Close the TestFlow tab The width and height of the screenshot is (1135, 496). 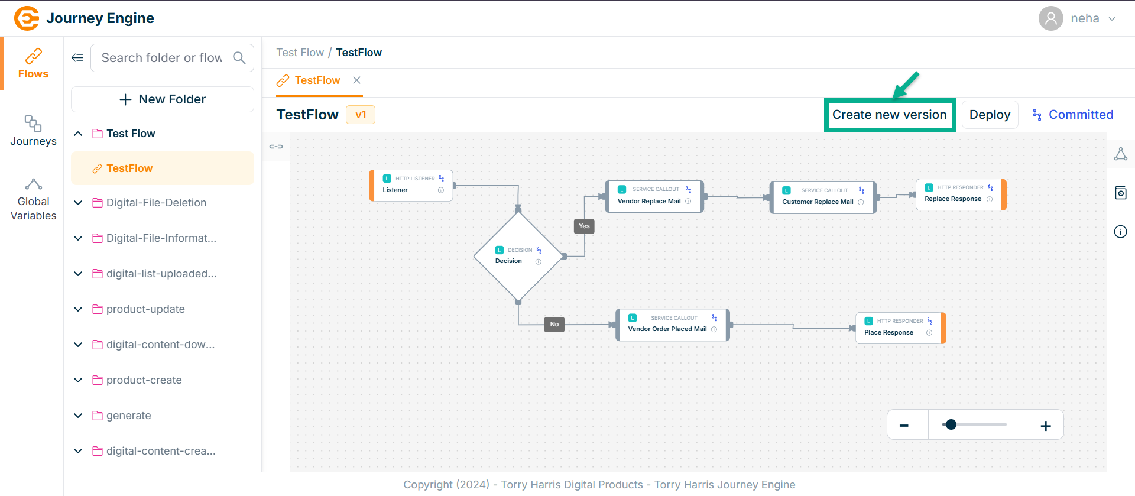(x=356, y=80)
